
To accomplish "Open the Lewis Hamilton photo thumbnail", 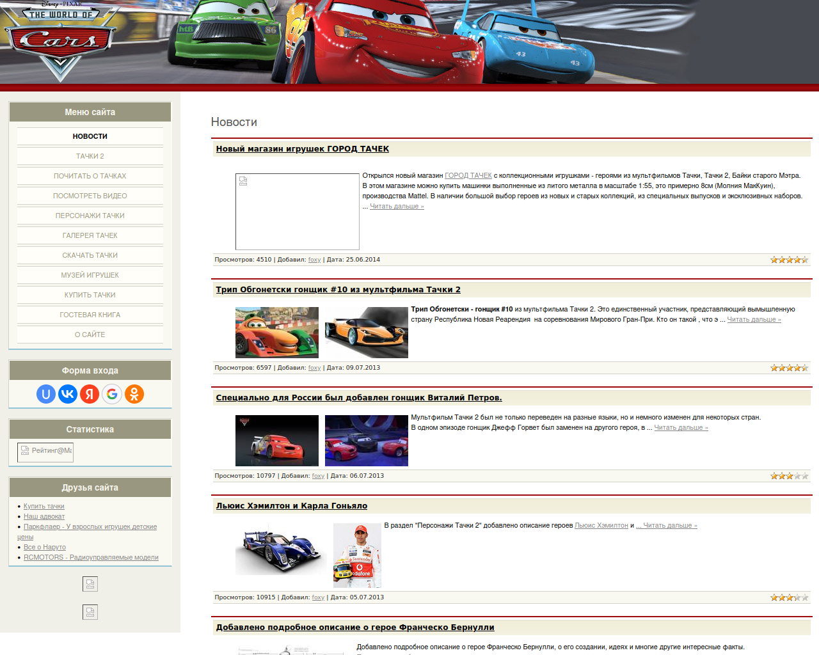I will tap(357, 556).
